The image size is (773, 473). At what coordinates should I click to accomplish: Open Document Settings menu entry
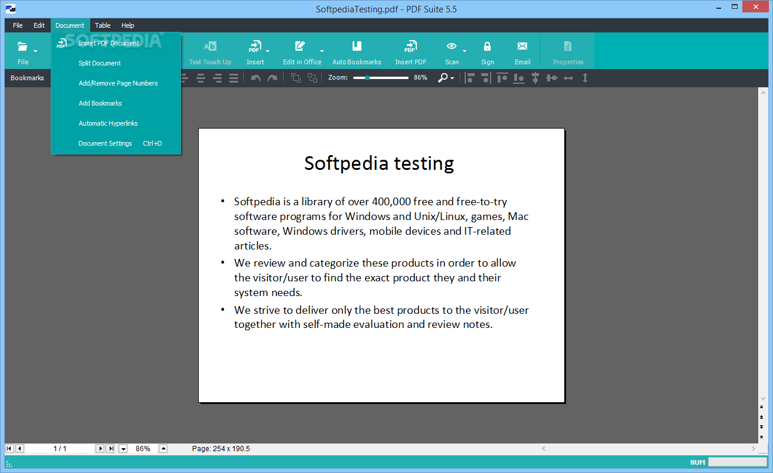tap(116, 143)
